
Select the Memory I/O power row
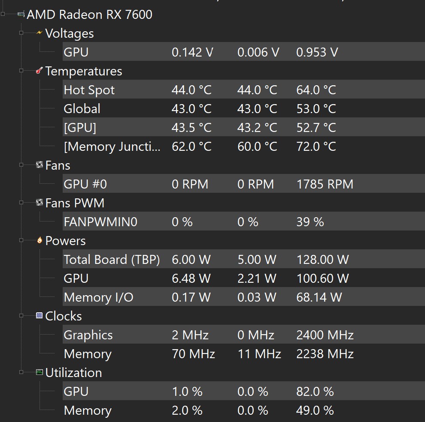tap(98, 297)
